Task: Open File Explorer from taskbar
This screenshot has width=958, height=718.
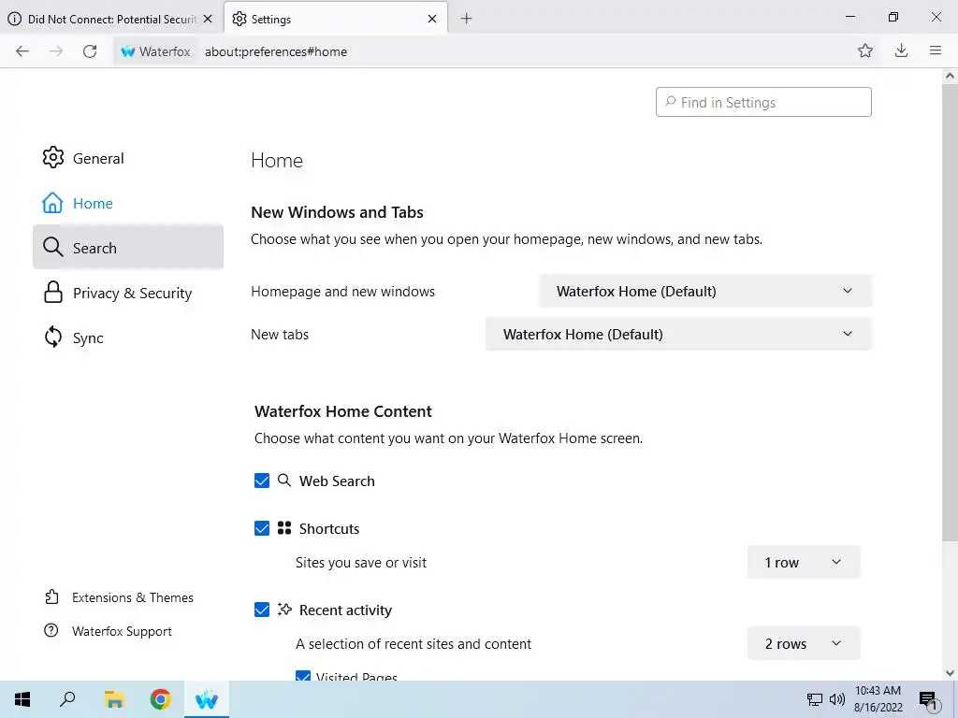Action: pyautogui.click(x=114, y=699)
